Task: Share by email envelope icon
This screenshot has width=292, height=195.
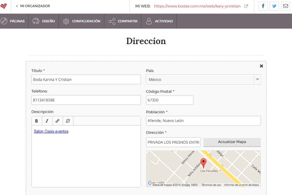Action: click(x=285, y=6)
